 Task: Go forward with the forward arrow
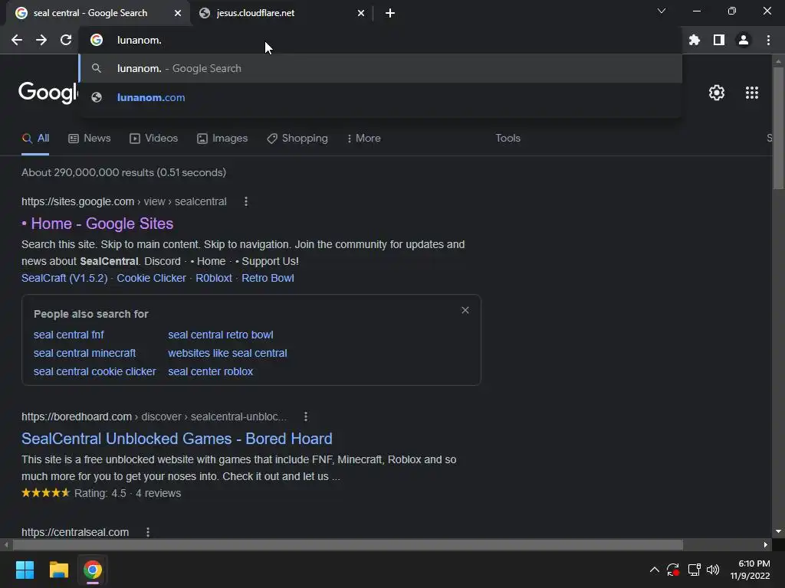click(41, 40)
